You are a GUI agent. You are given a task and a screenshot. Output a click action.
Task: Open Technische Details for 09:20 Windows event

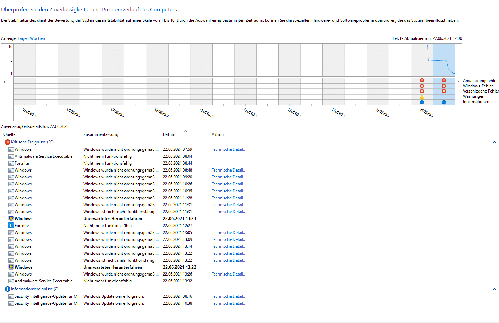pyautogui.click(x=229, y=177)
